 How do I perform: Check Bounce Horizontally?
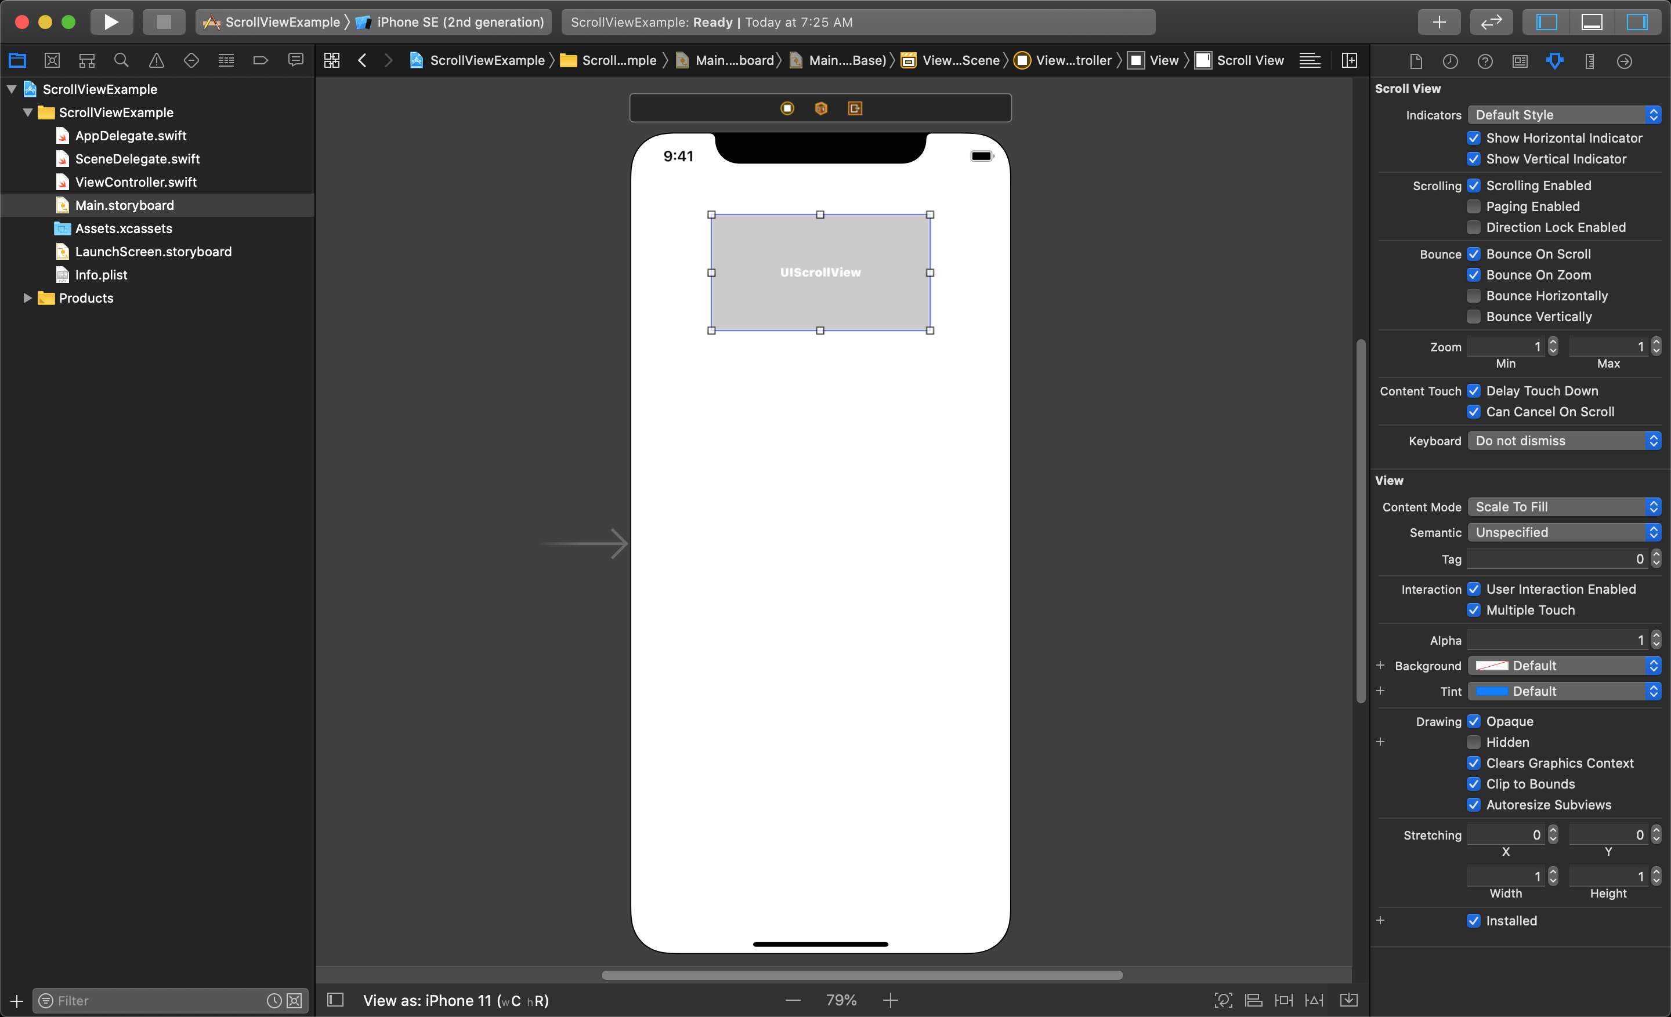tap(1474, 296)
